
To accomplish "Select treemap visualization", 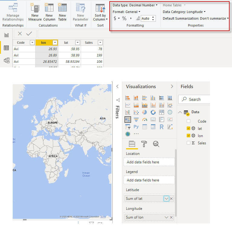I will [161, 112].
